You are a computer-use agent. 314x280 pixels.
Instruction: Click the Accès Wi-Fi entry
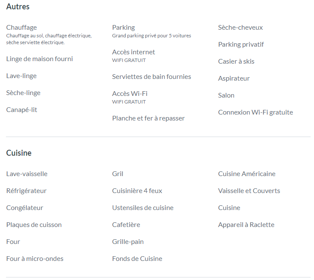pos(130,94)
